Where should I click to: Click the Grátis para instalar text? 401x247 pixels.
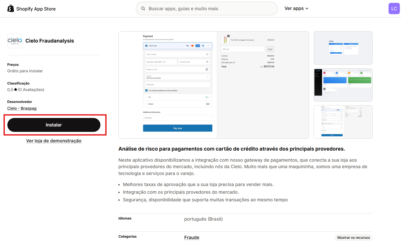click(x=25, y=71)
